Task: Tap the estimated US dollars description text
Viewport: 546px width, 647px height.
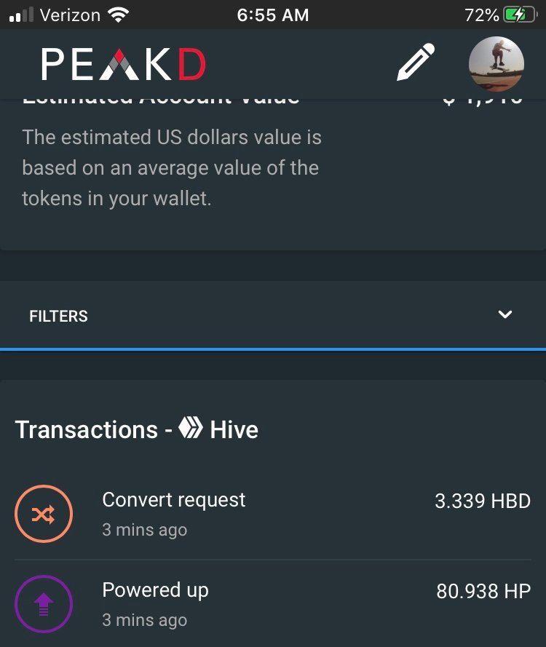Action: [x=172, y=167]
